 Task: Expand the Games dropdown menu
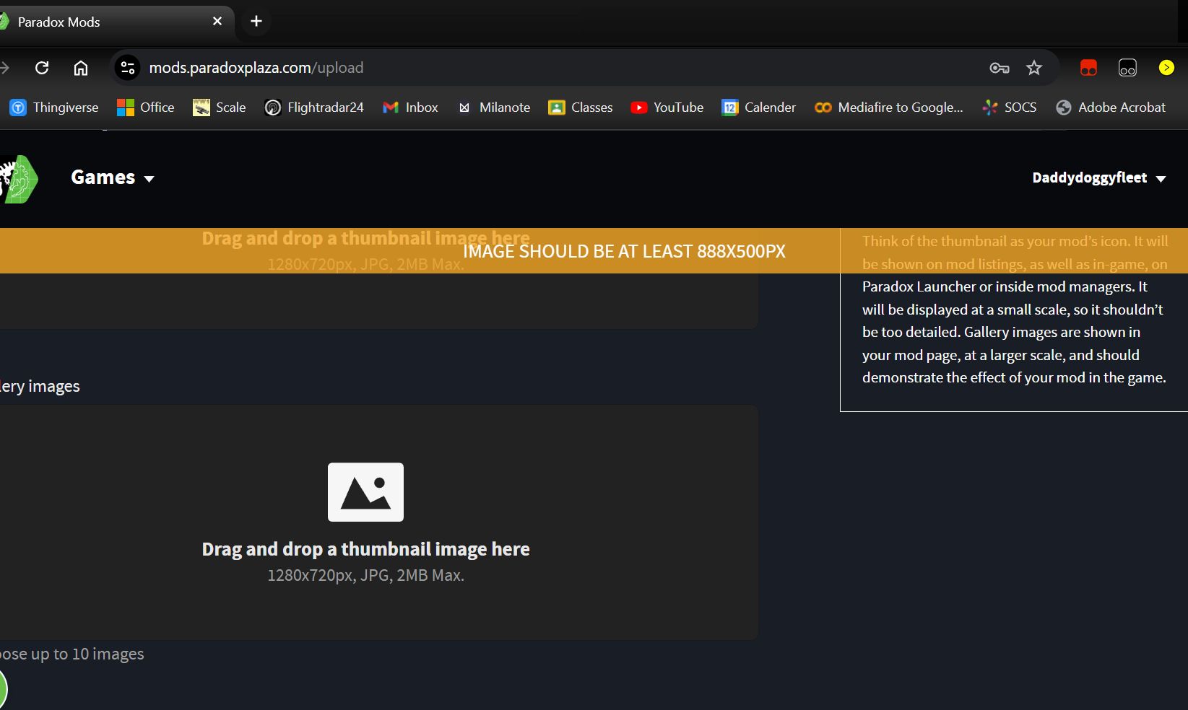point(113,177)
